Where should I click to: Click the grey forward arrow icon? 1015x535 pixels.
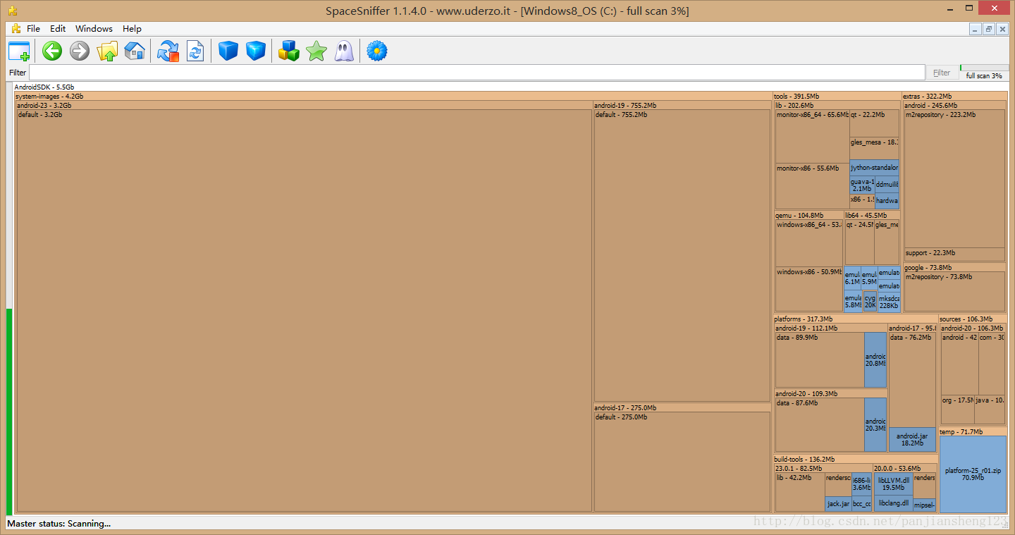click(80, 51)
